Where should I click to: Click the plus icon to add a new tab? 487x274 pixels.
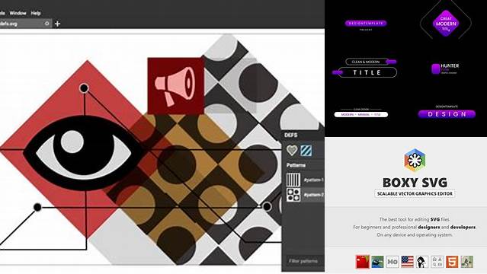point(57,24)
